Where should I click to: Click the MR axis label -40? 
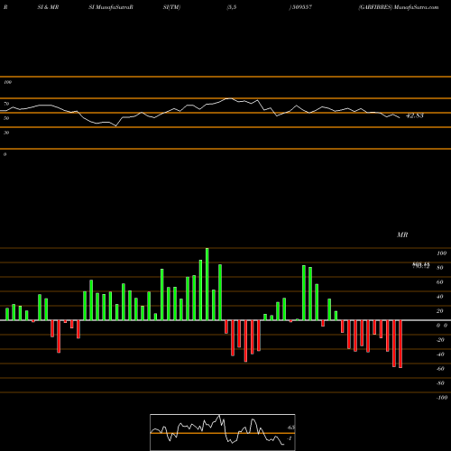pyautogui.click(x=440, y=354)
